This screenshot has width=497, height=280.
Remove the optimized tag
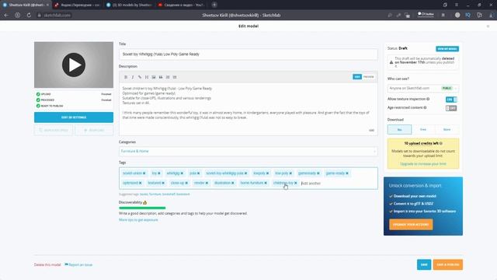[x=141, y=184]
